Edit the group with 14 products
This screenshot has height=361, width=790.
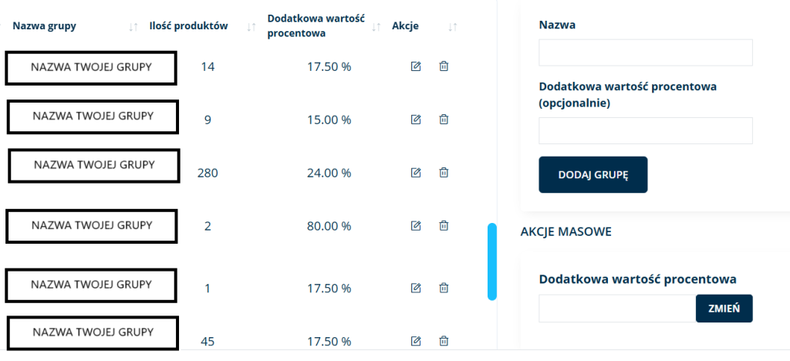point(416,66)
